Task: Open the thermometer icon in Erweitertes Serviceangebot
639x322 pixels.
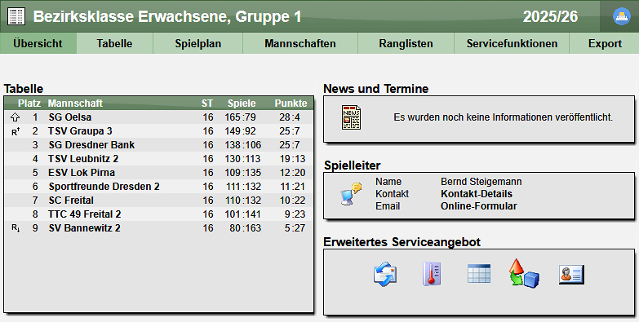Action: tap(432, 274)
